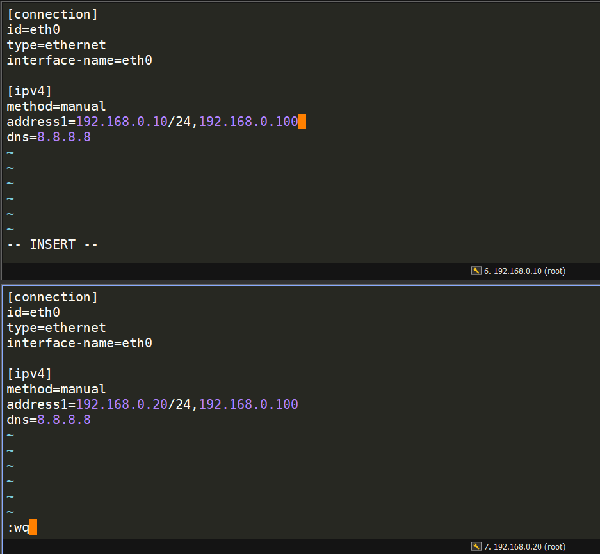
Task: Click the [ipv4] header in the top pane
Action: [29, 91]
